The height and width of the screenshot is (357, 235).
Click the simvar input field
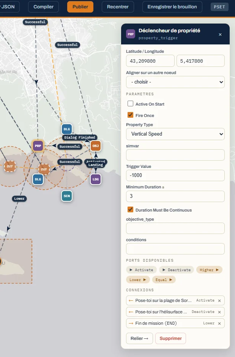(175, 155)
